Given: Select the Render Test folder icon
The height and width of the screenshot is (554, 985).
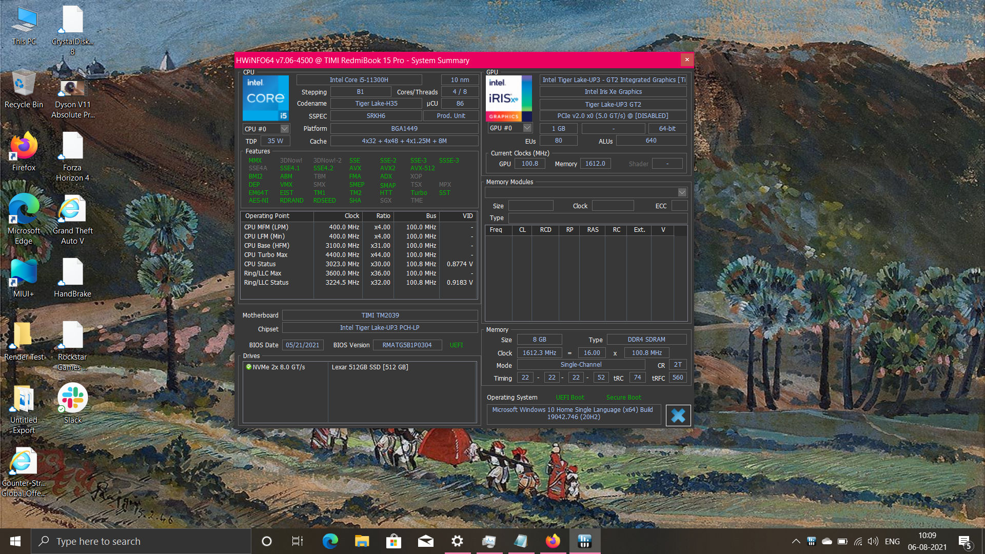Looking at the screenshot, I should (24, 341).
